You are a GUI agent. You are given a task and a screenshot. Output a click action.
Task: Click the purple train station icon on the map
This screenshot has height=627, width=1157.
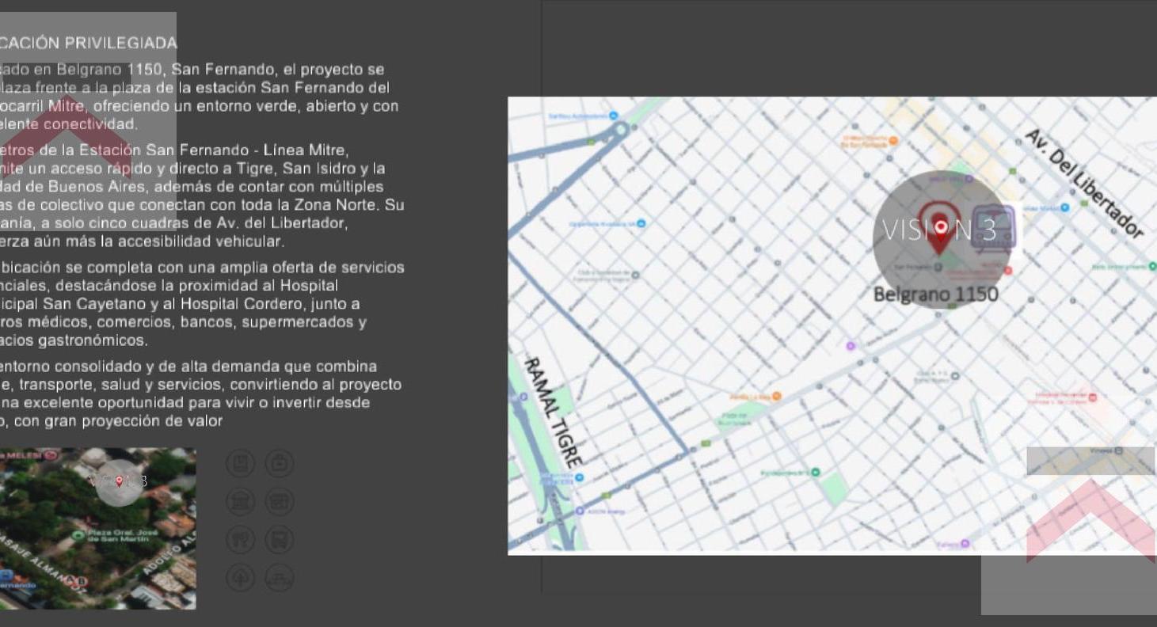click(993, 229)
